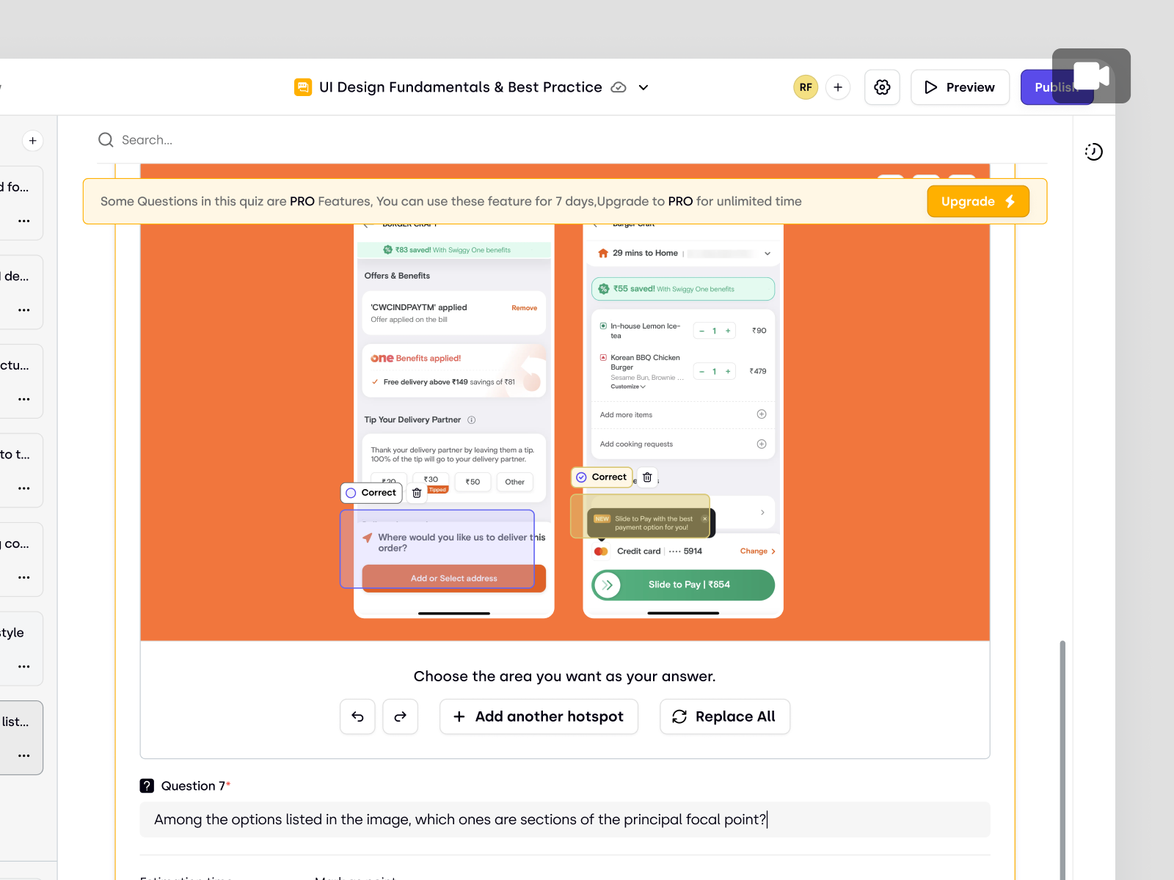Screen dimensions: 1174x880
Task: Undo the last hotspot change
Action: pos(357,716)
